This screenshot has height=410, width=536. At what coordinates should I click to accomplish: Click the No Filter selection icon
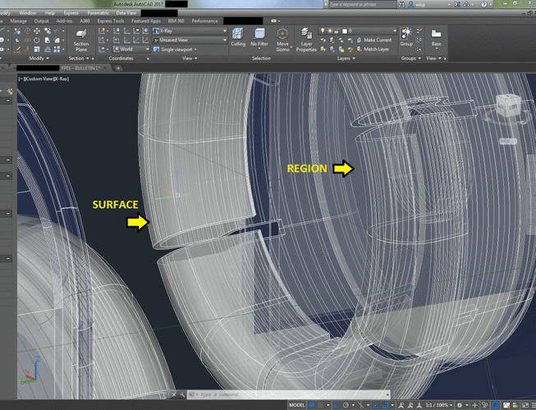click(x=259, y=37)
